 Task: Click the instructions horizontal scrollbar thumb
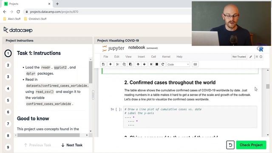48,135
